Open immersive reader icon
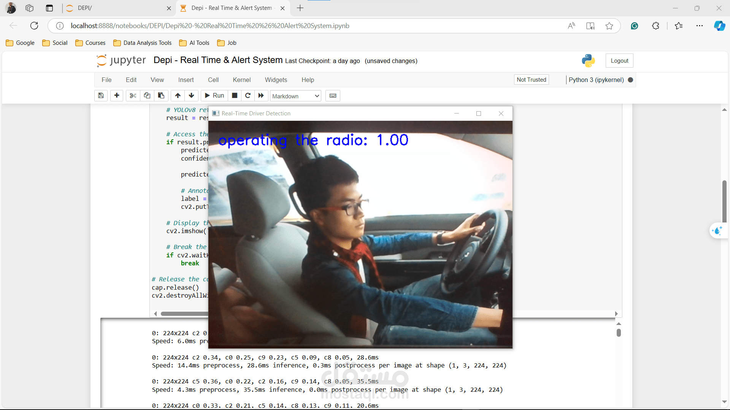This screenshot has height=410, width=730. tap(590, 26)
